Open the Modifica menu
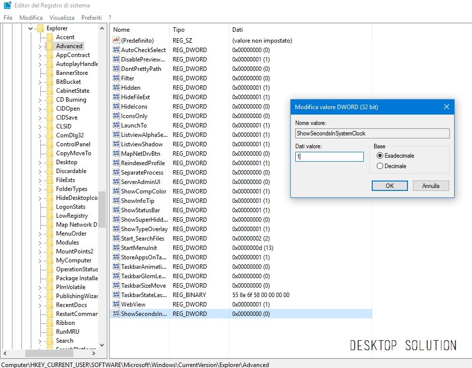Viewport: 472px width, 368px height. click(31, 17)
